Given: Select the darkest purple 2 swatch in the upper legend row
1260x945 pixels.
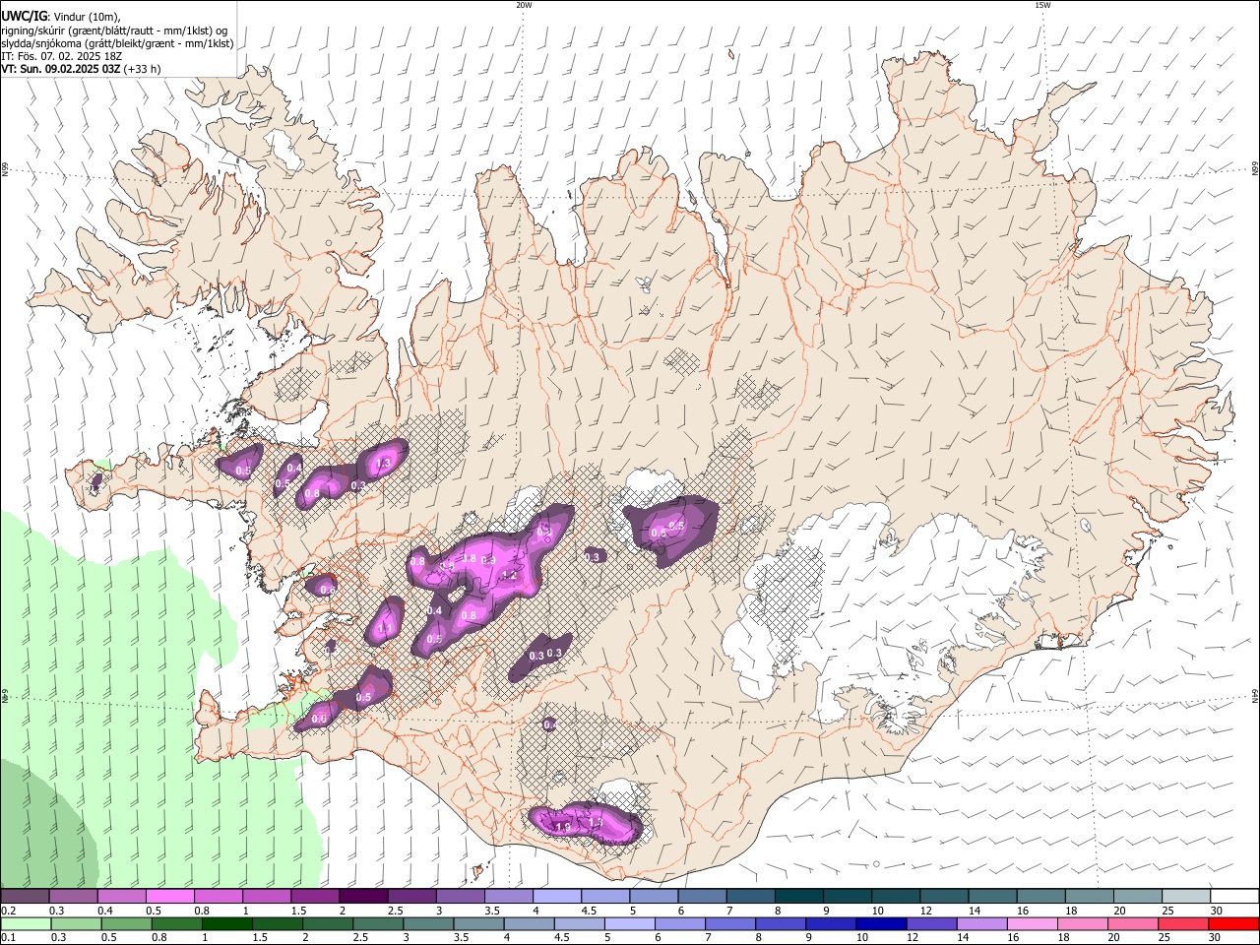Looking at the screenshot, I should pos(363,897).
